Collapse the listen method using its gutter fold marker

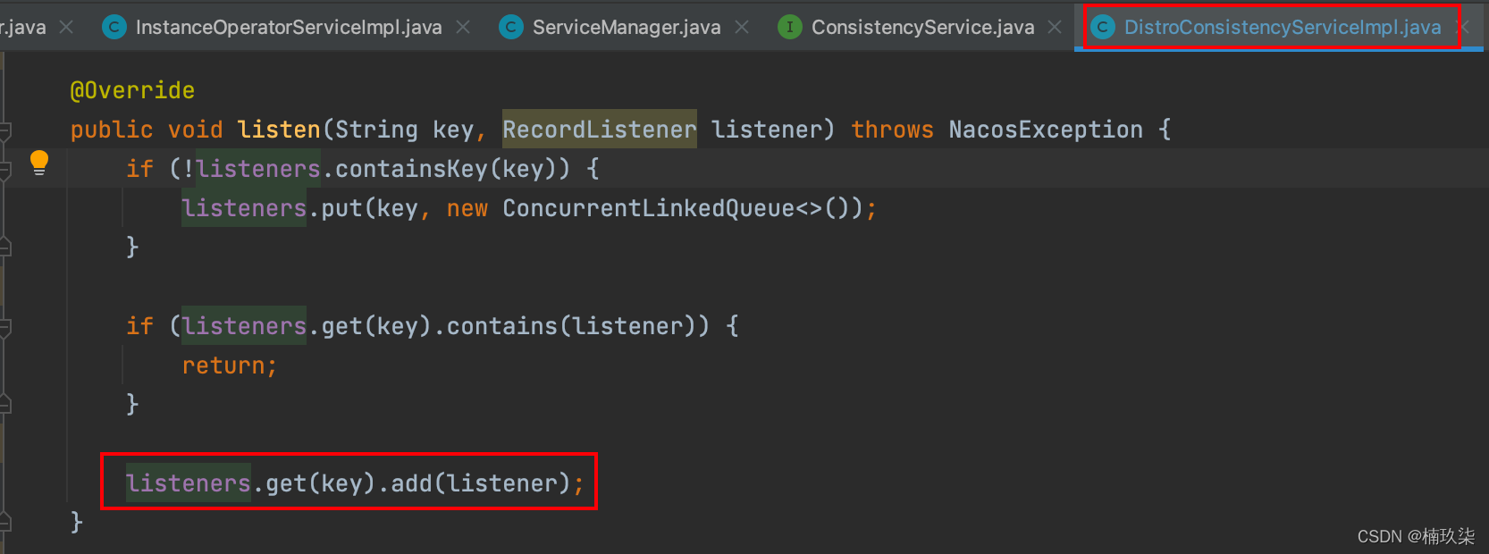pyautogui.click(x=4, y=130)
